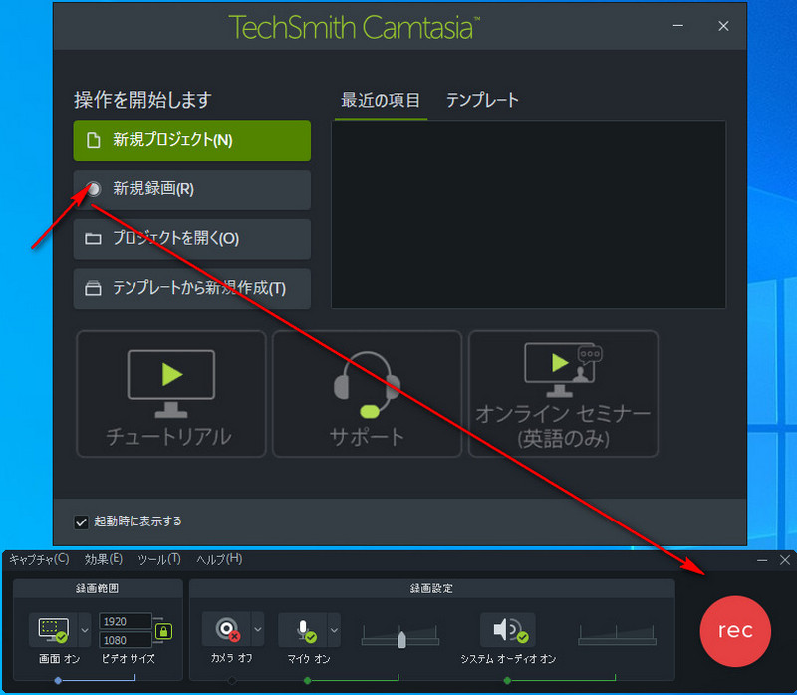
Task: Expand the screen area dropdown arrow
Action: tap(85, 630)
